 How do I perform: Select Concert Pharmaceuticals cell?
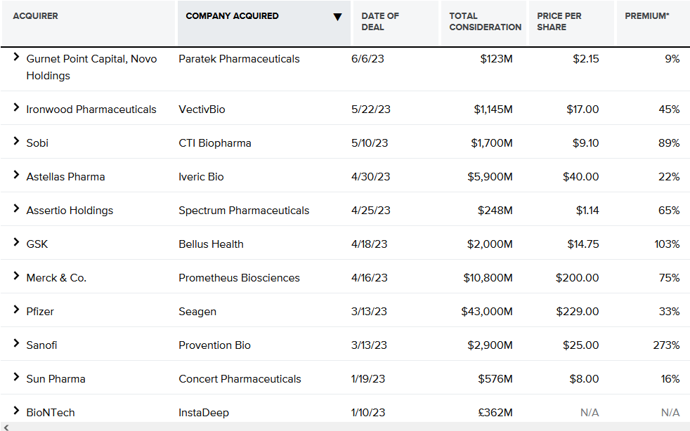tap(240, 379)
